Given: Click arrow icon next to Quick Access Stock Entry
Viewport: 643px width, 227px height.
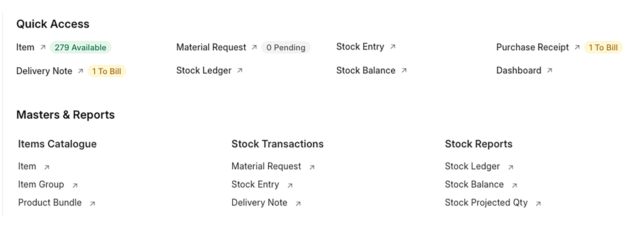Looking at the screenshot, I should [393, 47].
